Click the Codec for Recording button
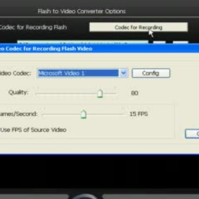Screen dimensions: 199x199 coord(139,27)
